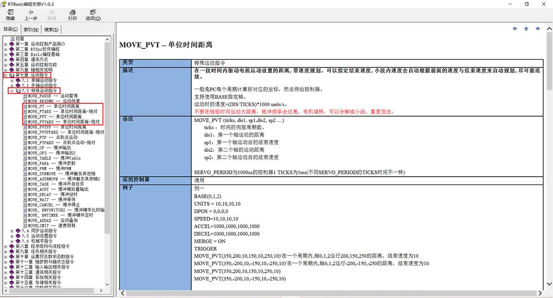The height and width of the screenshot is (298, 553).
Task: Click the 上一步 (Back) toolbar icon
Action: 31,12
